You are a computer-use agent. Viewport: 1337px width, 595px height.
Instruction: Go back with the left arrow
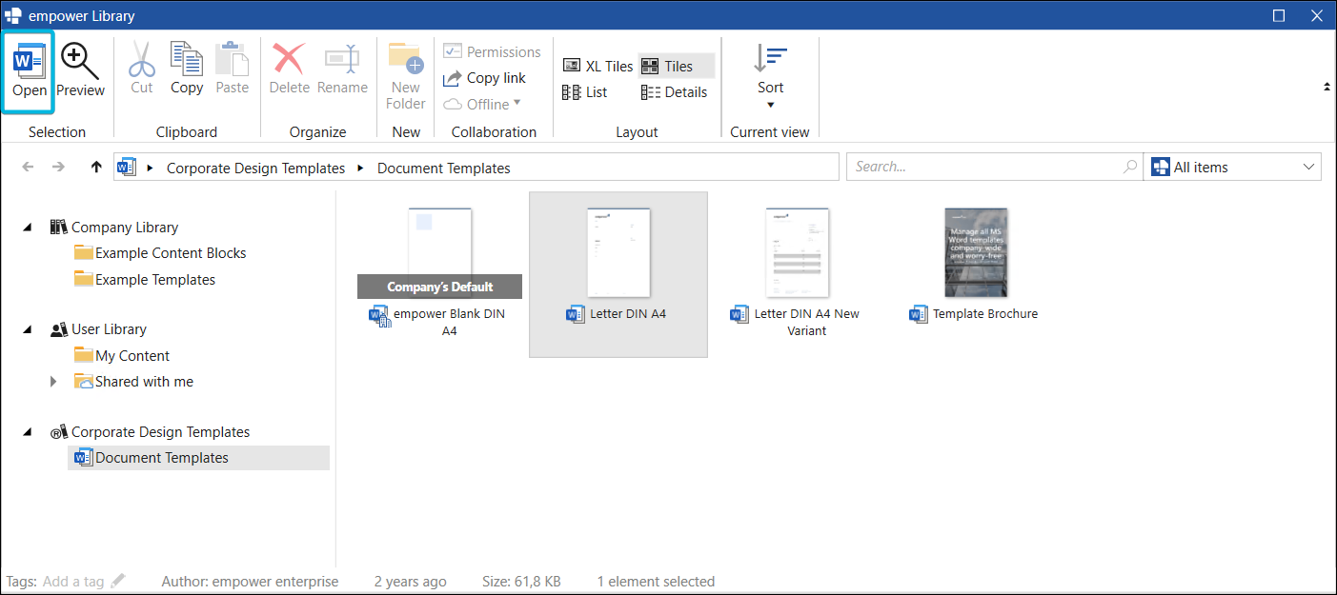(x=28, y=167)
